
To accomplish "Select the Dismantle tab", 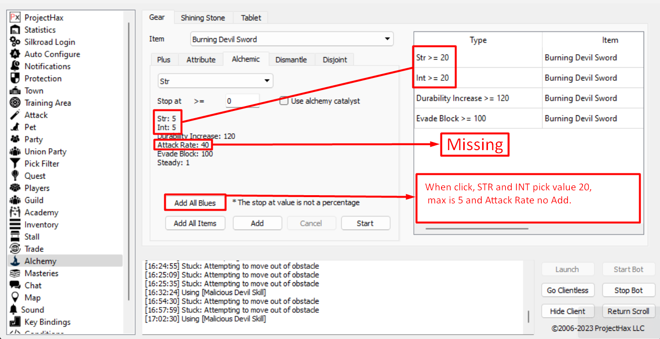I will [291, 60].
